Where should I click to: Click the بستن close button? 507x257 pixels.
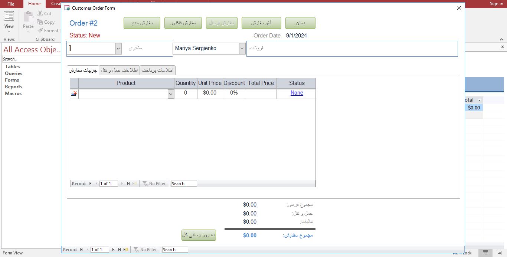(x=300, y=23)
